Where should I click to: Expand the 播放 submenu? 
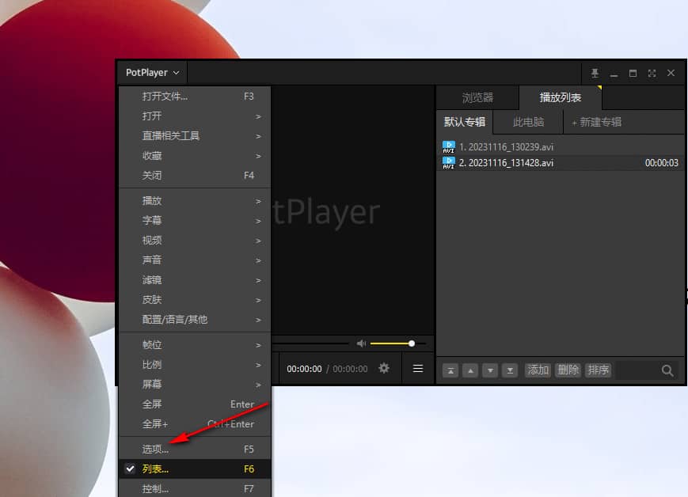(195, 200)
